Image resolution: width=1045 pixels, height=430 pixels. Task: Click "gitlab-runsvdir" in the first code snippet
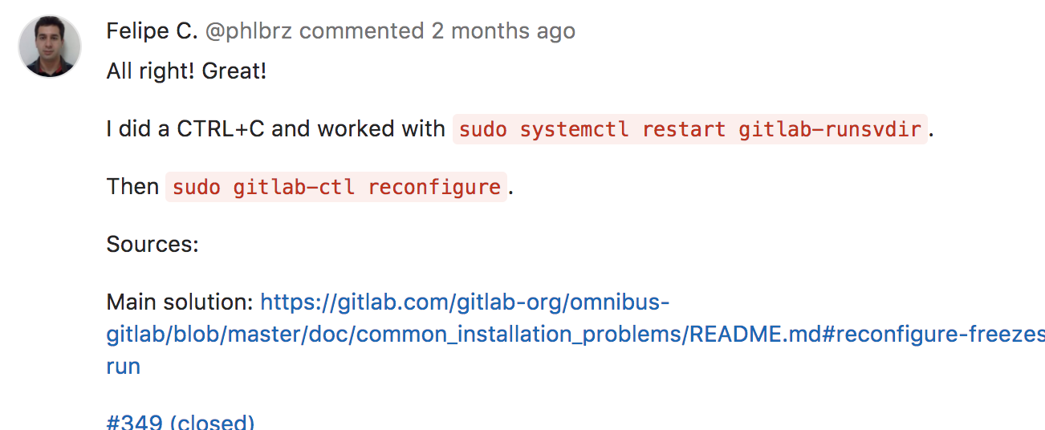click(830, 129)
